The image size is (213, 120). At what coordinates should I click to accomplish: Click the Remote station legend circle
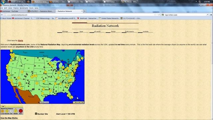point(7,111)
